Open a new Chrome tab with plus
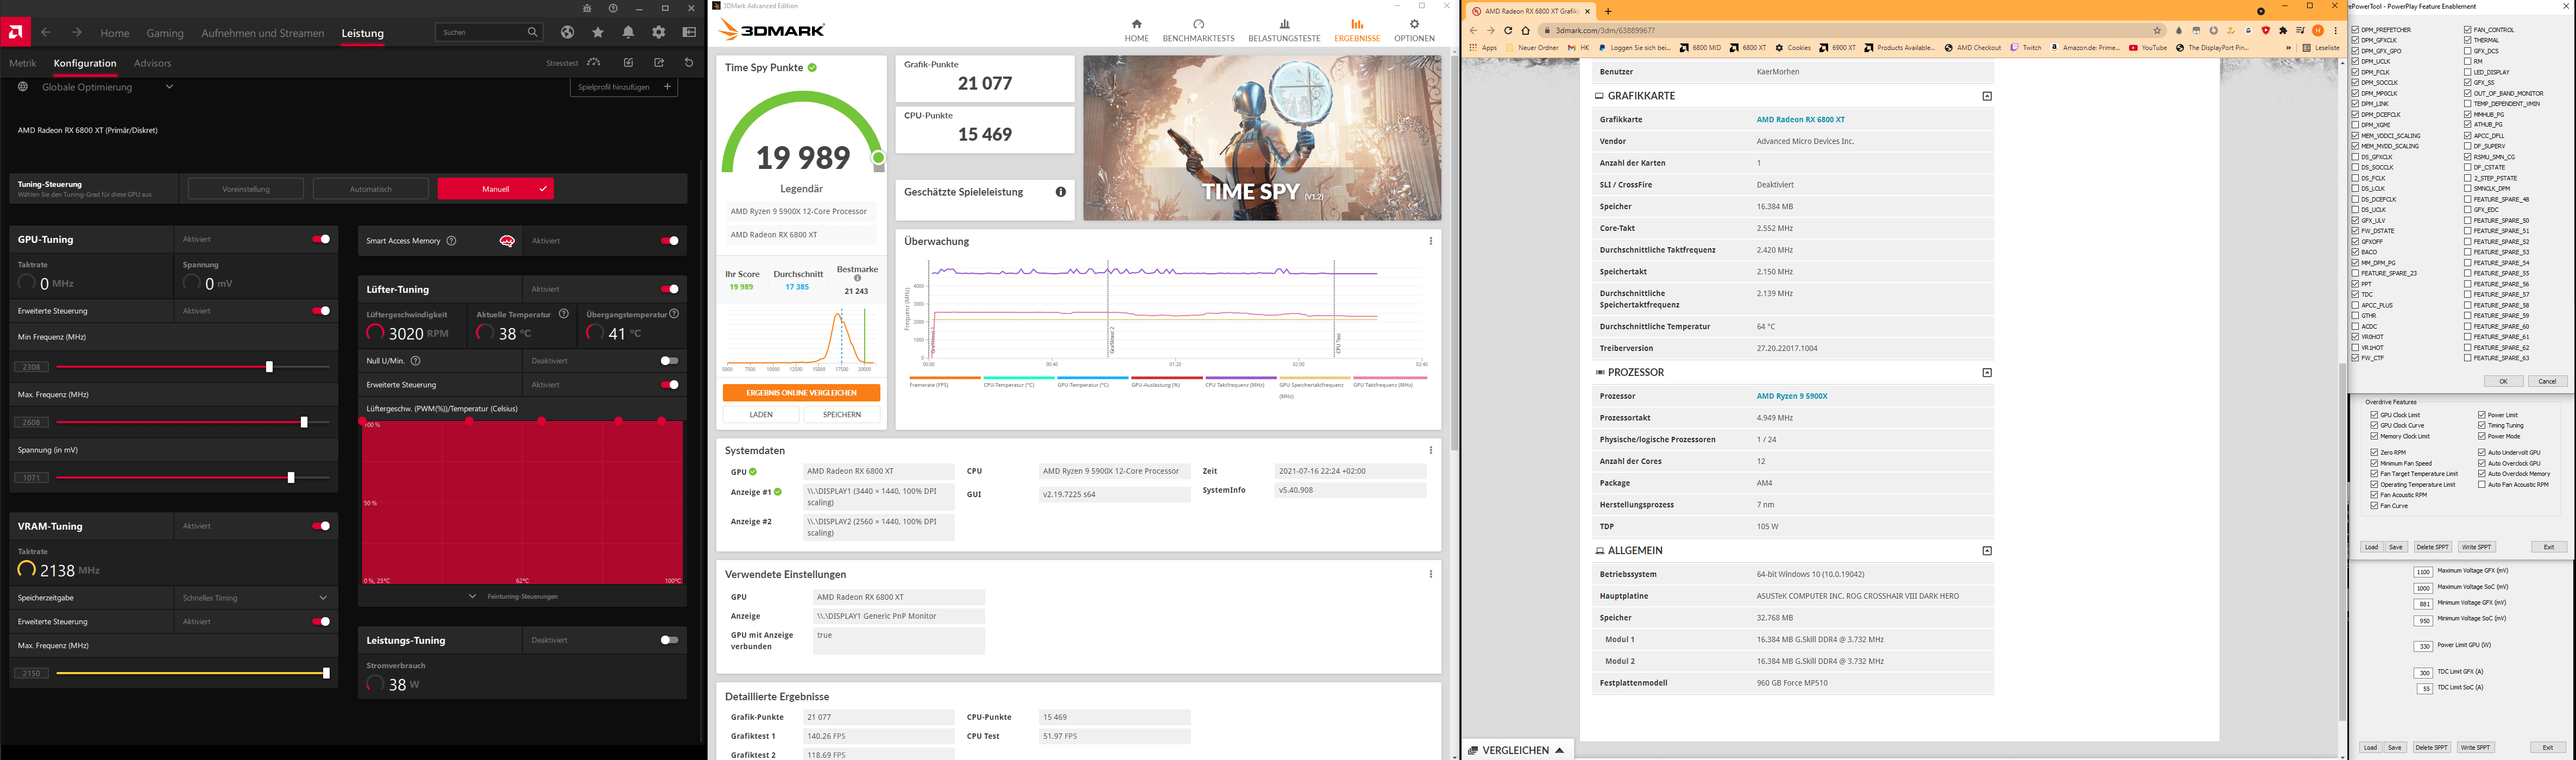 pos(1608,11)
